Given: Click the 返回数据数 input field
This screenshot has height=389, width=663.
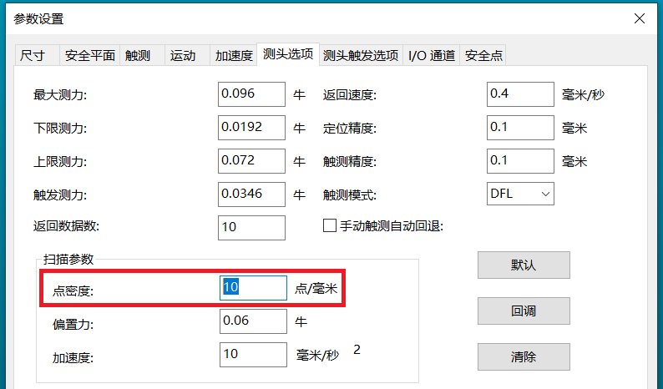Looking at the screenshot, I should coord(251,227).
